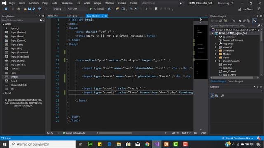The height and width of the screenshot is (148, 264).
Task: Click the feedback icon beside Live Share
Action: pyautogui.click(x=259, y=9)
